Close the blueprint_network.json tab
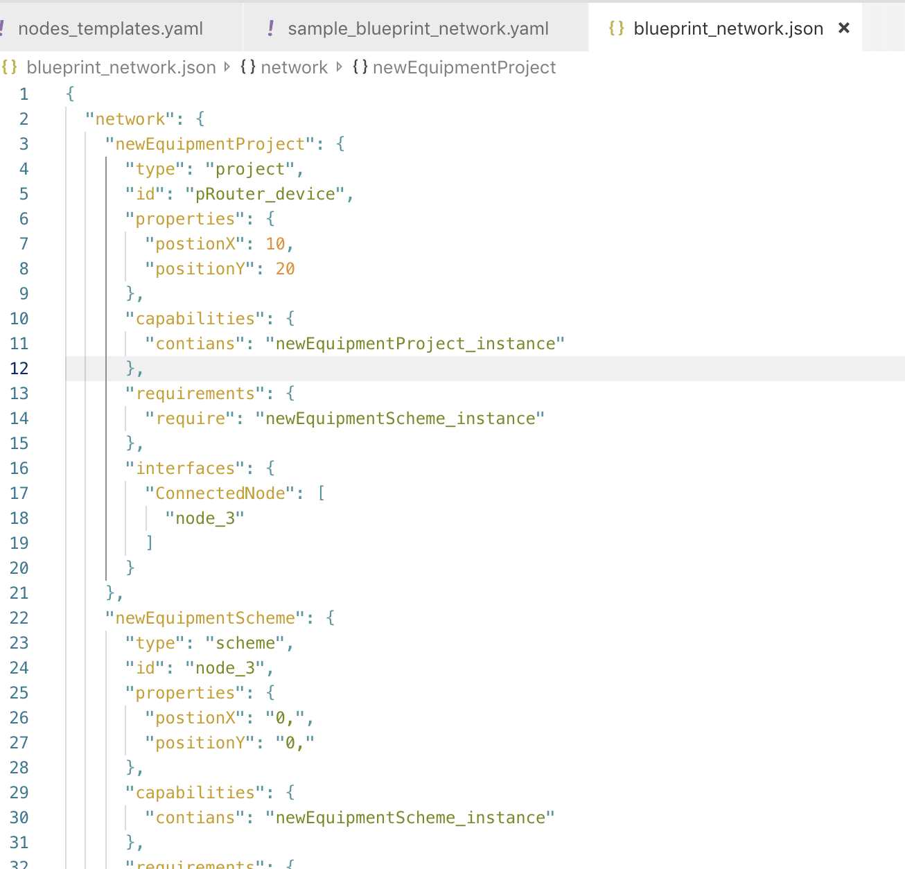905x869 pixels. tap(843, 28)
